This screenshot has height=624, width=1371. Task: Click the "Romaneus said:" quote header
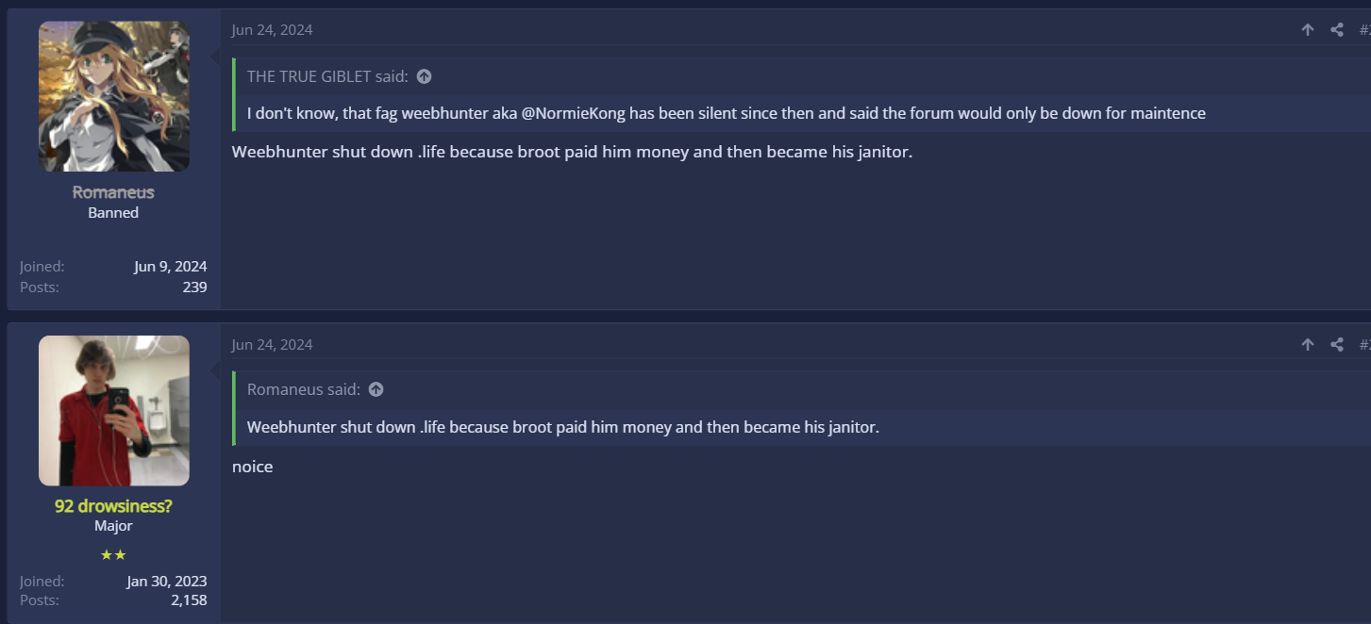point(303,389)
